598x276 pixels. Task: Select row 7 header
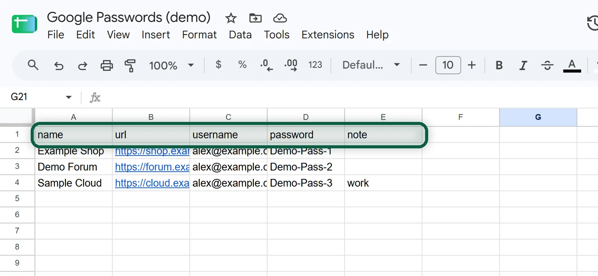17,231
